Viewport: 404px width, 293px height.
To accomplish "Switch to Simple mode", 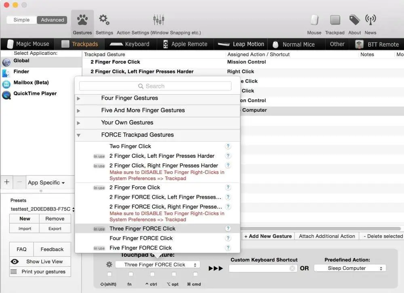I will [x=21, y=20].
